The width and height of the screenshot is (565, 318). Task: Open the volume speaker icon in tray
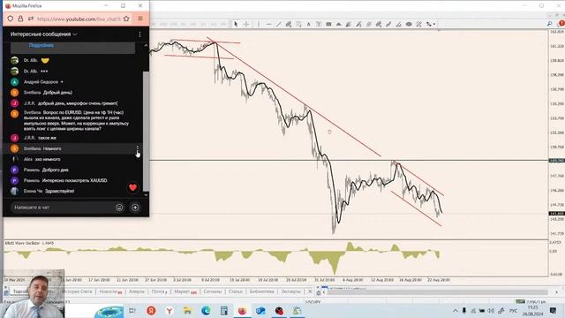coord(491,310)
